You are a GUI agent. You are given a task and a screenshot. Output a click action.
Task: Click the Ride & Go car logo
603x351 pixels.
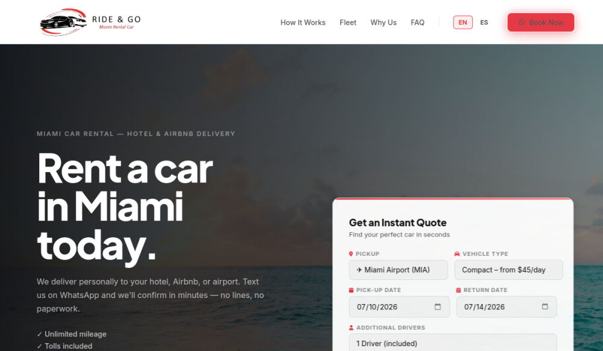pyautogui.click(x=90, y=22)
